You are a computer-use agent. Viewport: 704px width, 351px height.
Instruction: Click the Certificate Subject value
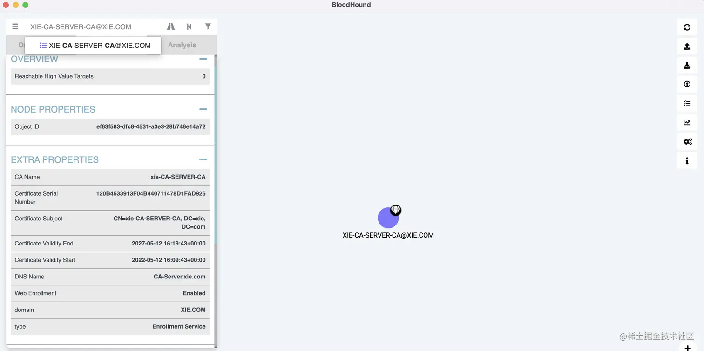pos(160,223)
